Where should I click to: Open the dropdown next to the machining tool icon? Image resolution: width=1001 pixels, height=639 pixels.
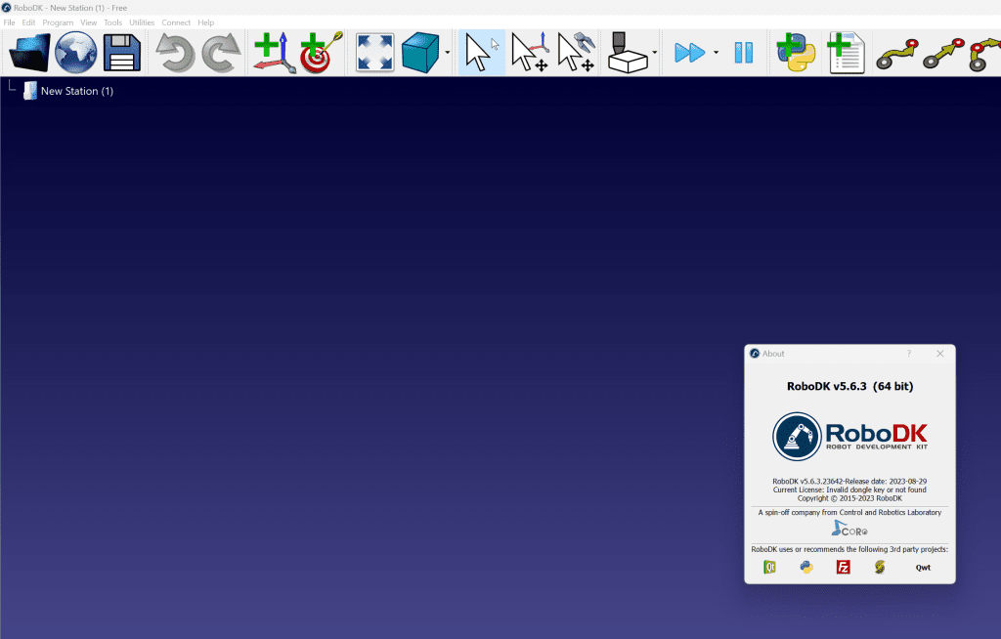(654, 54)
